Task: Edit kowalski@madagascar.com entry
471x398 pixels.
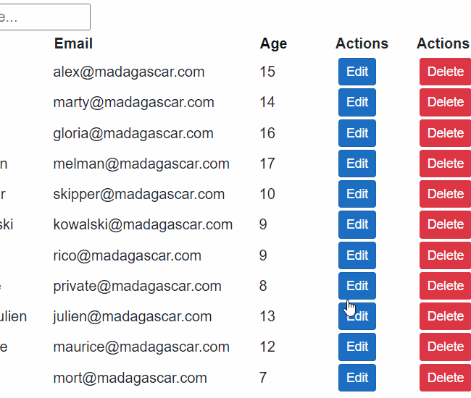Action: tap(357, 224)
